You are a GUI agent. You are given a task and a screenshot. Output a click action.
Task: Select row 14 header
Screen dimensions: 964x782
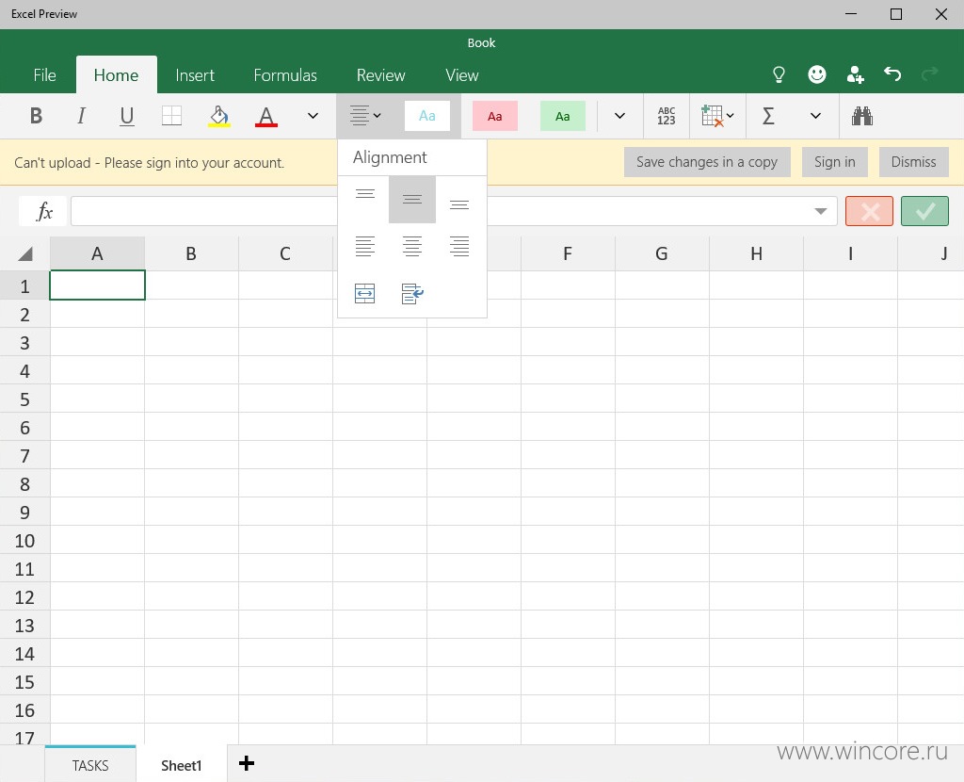[24, 654]
